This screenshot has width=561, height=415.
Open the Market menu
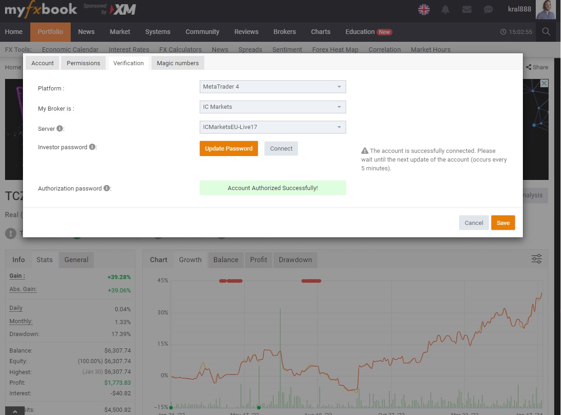point(120,32)
